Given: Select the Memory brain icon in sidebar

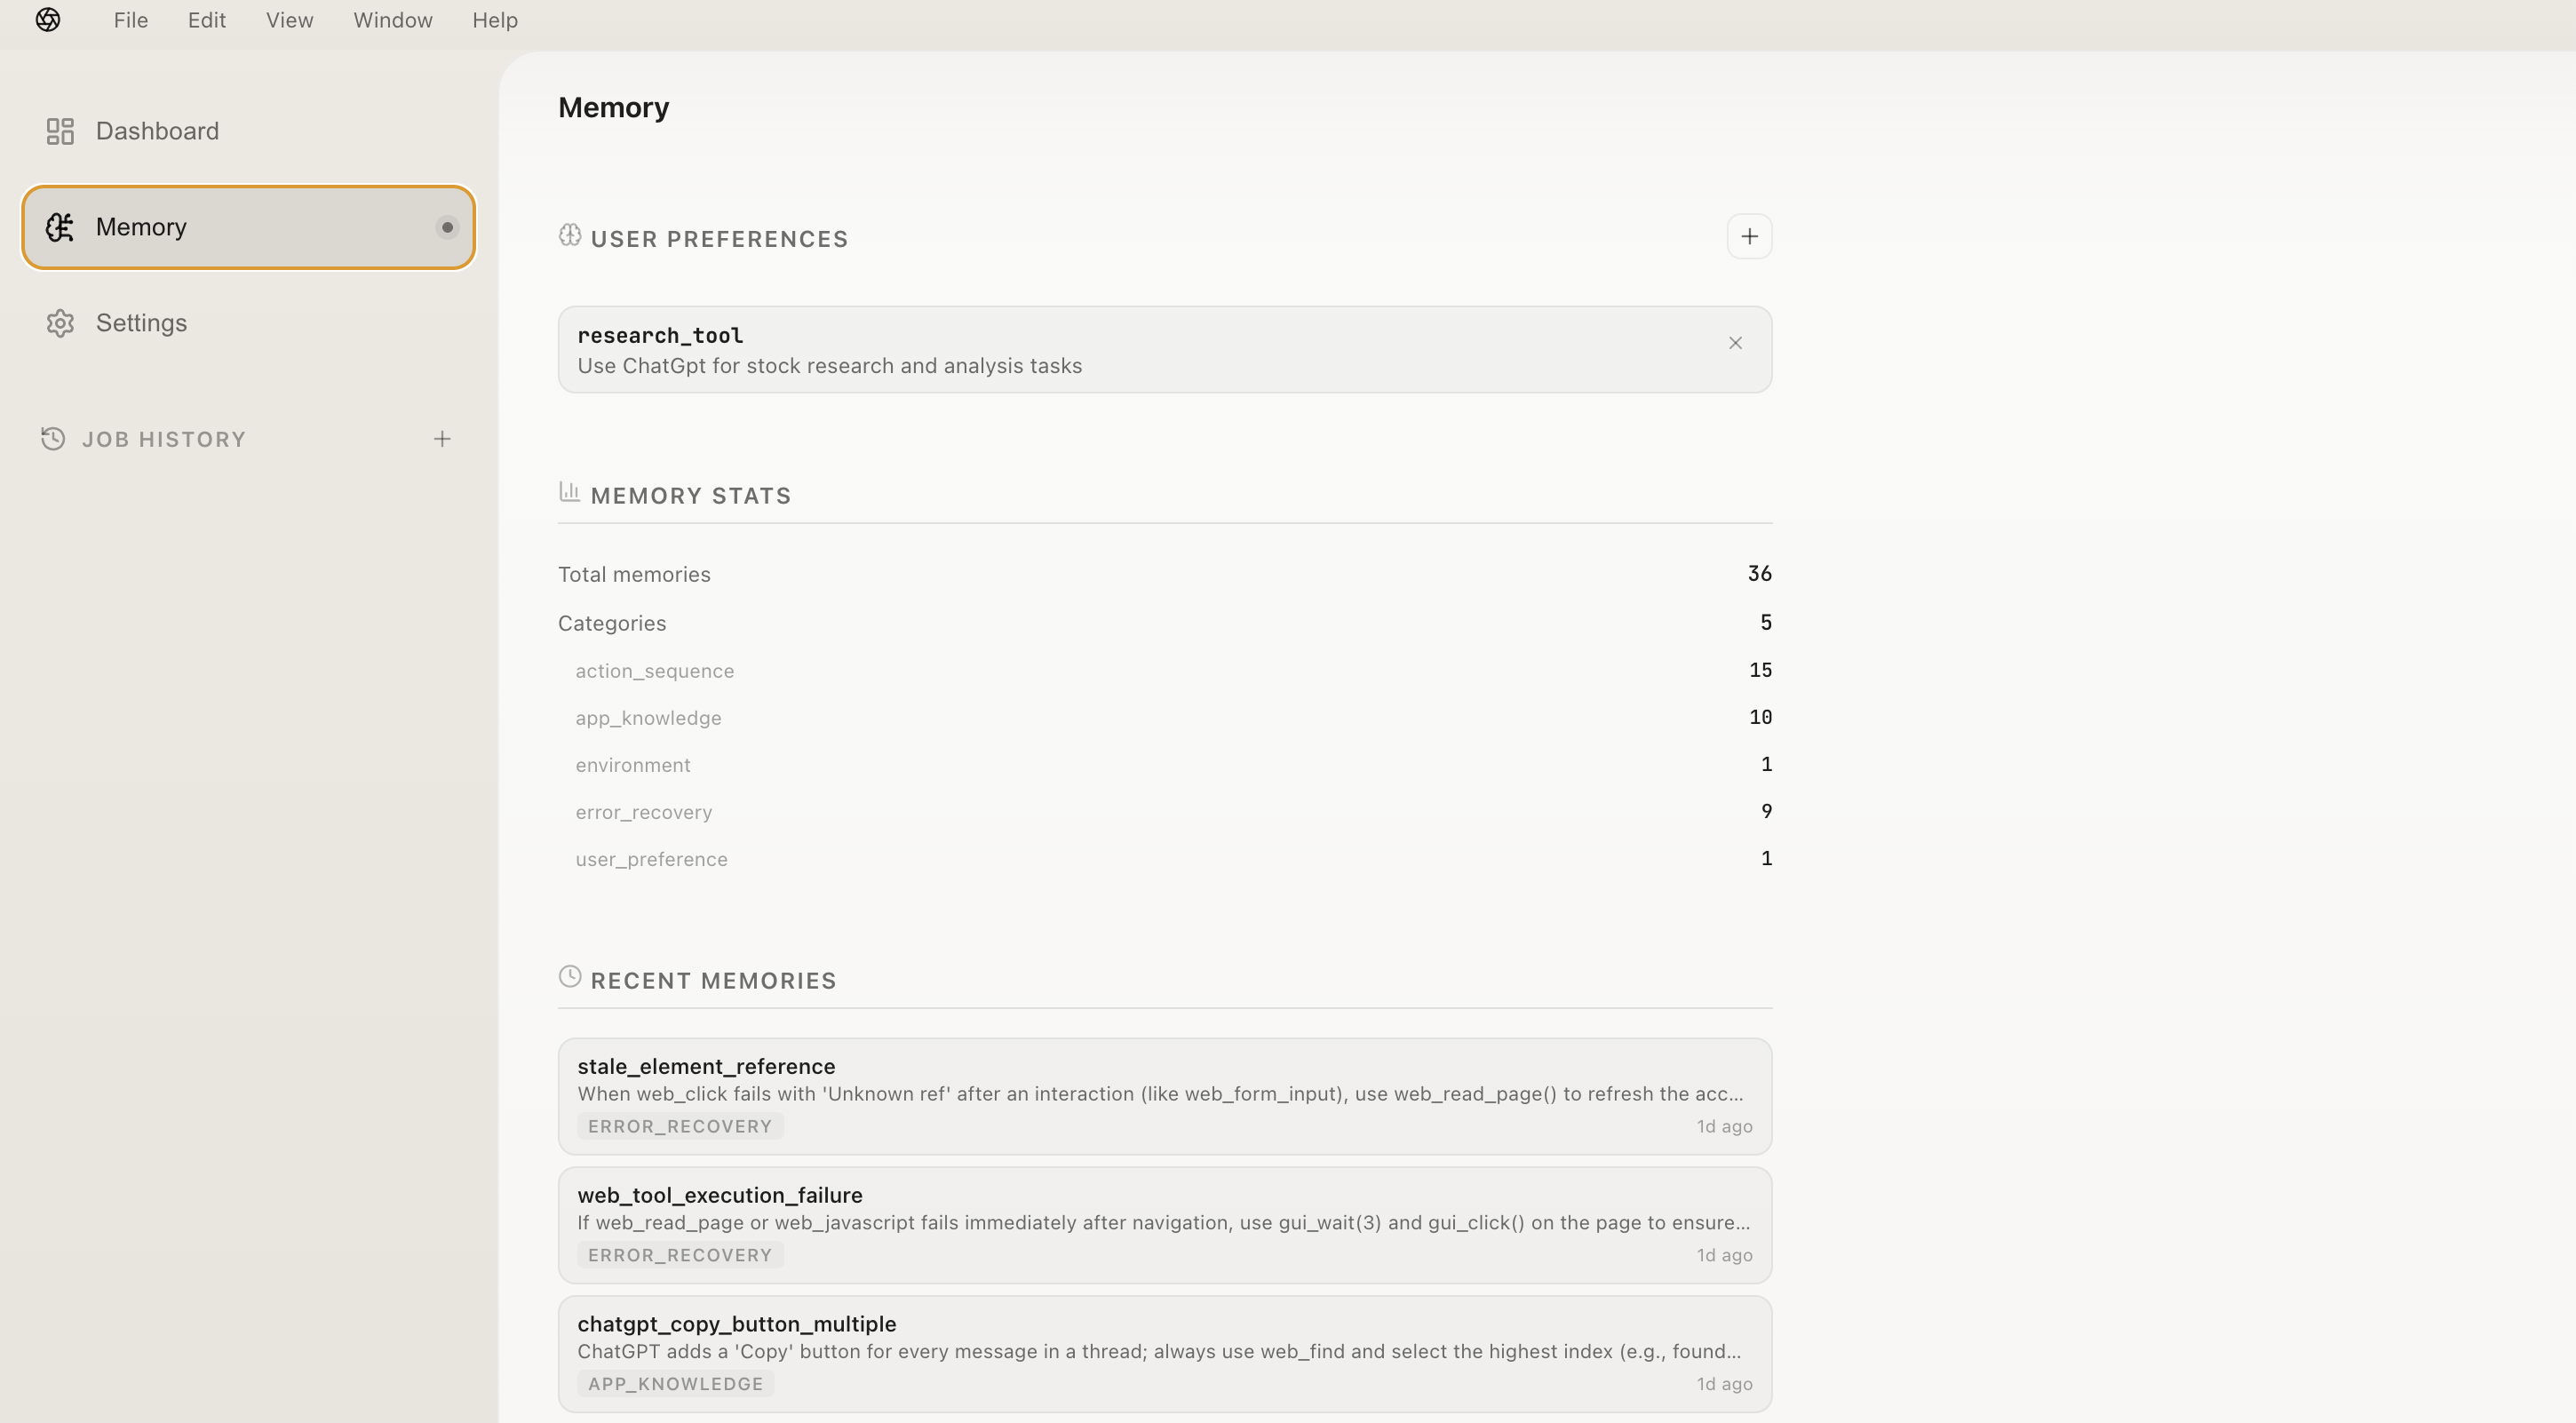Looking at the screenshot, I should point(60,227).
